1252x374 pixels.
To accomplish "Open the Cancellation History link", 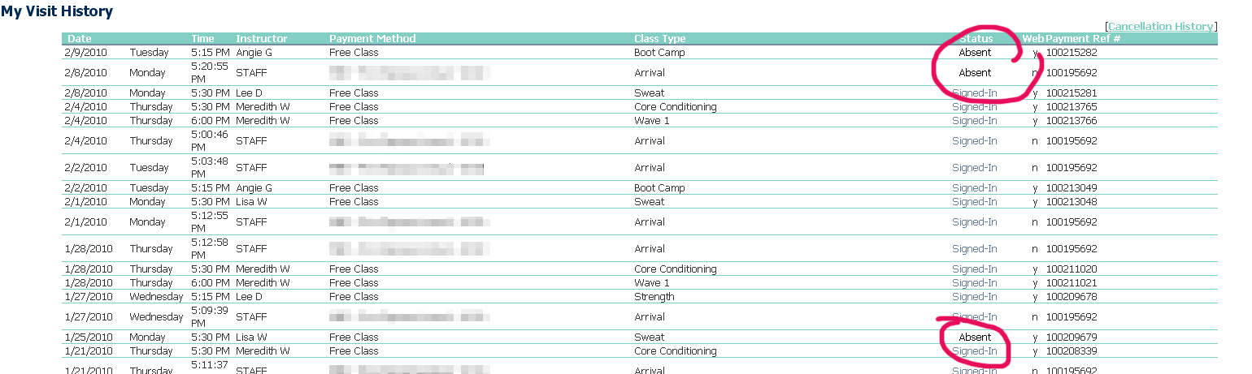I will [1160, 27].
